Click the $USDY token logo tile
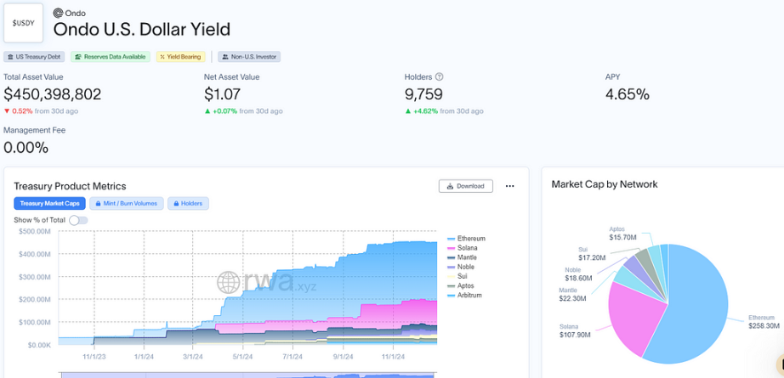The height and width of the screenshot is (378, 784). pos(24,24)
